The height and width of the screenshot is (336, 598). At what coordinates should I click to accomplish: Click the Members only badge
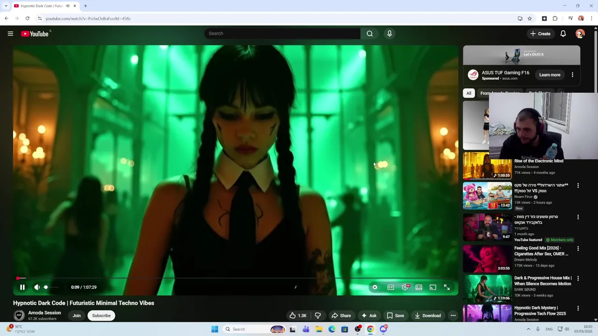pyautogui.click(x=559, y=240)
